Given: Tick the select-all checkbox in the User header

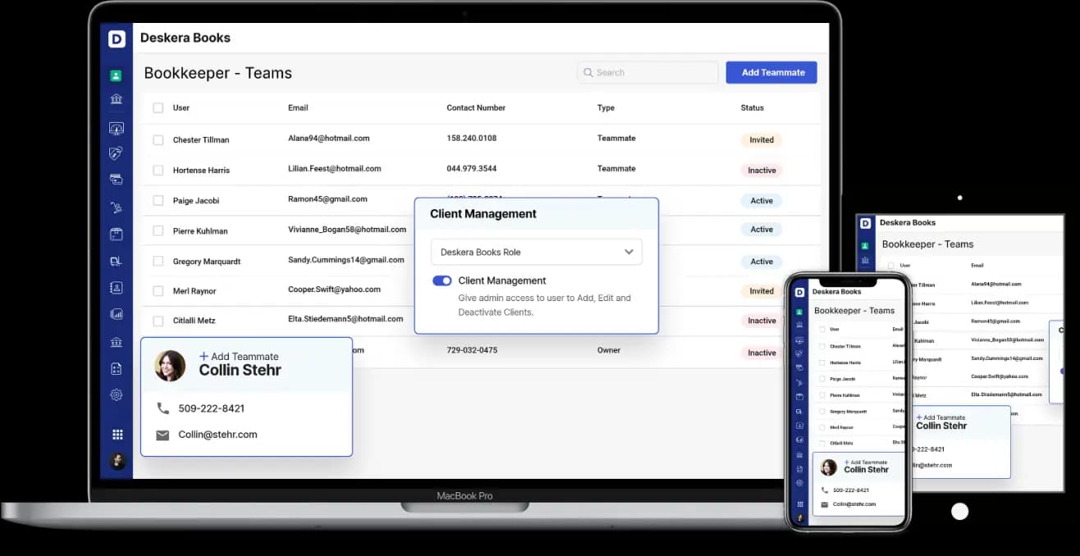Looking at the screenshot, I should (x=158, y=107).
